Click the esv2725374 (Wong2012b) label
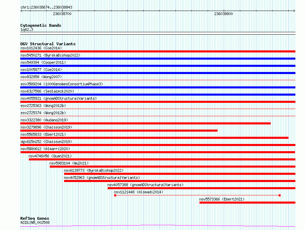Screen dimensions: 305x230 43,113
